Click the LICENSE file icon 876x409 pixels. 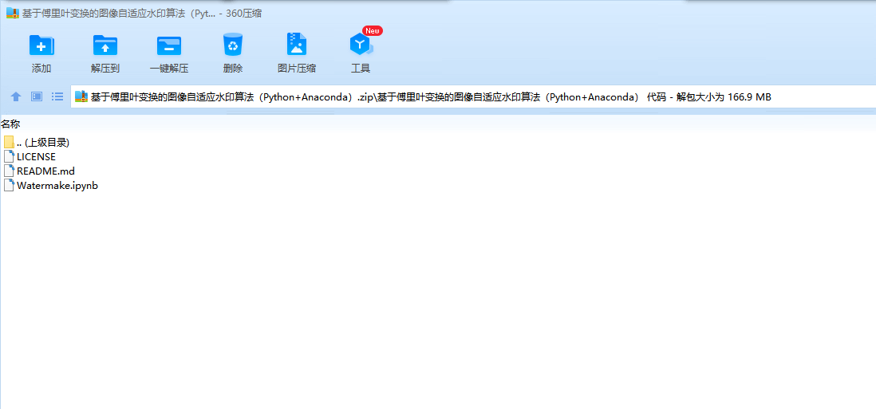coord(9,157)
